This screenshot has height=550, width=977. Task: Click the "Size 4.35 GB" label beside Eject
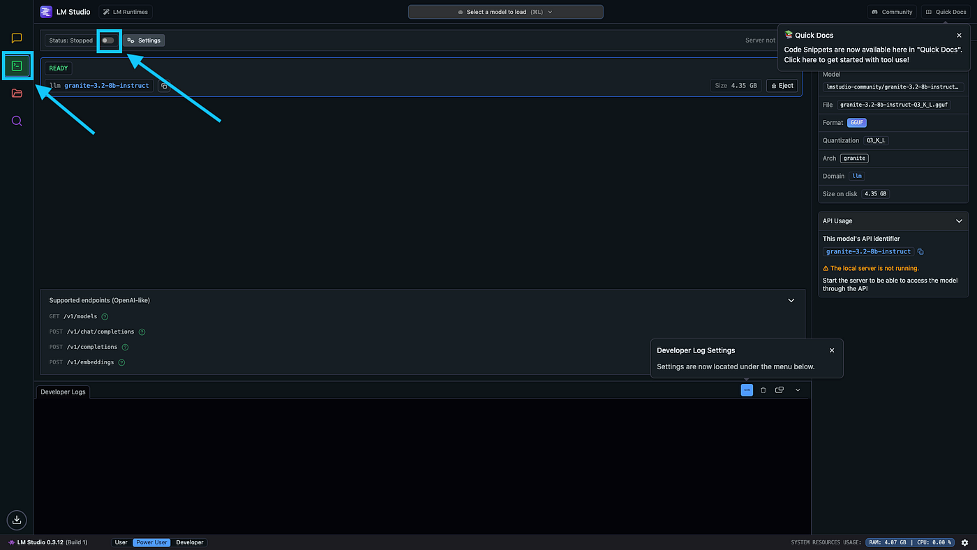[x=736, y=86]
